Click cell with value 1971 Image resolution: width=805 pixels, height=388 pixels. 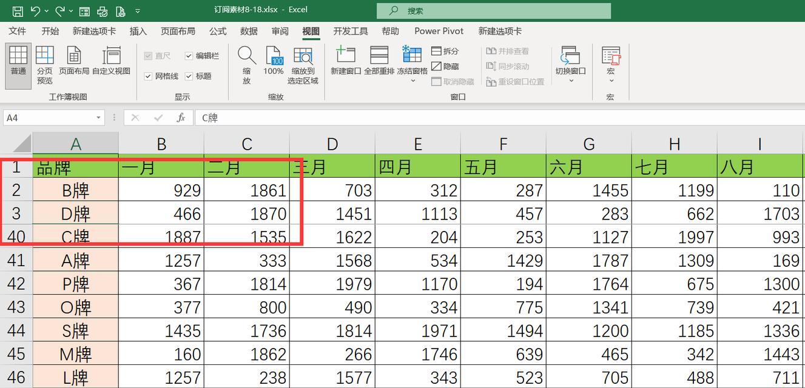coord(418,330)
